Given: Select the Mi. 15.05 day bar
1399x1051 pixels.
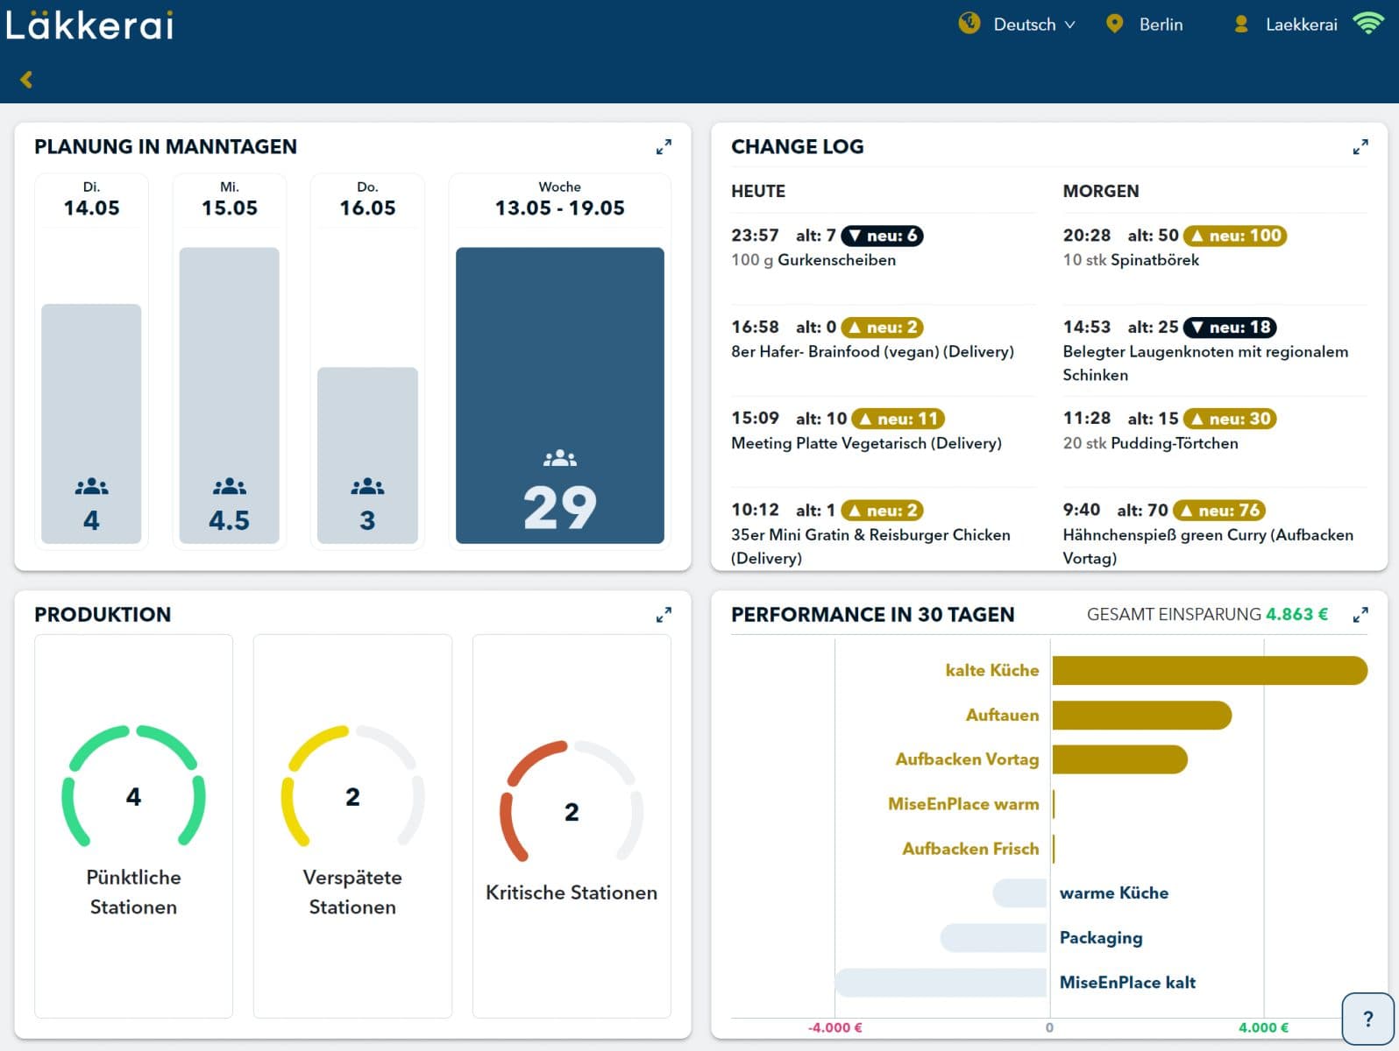Looking at the screenshot, I should point(230,396).
